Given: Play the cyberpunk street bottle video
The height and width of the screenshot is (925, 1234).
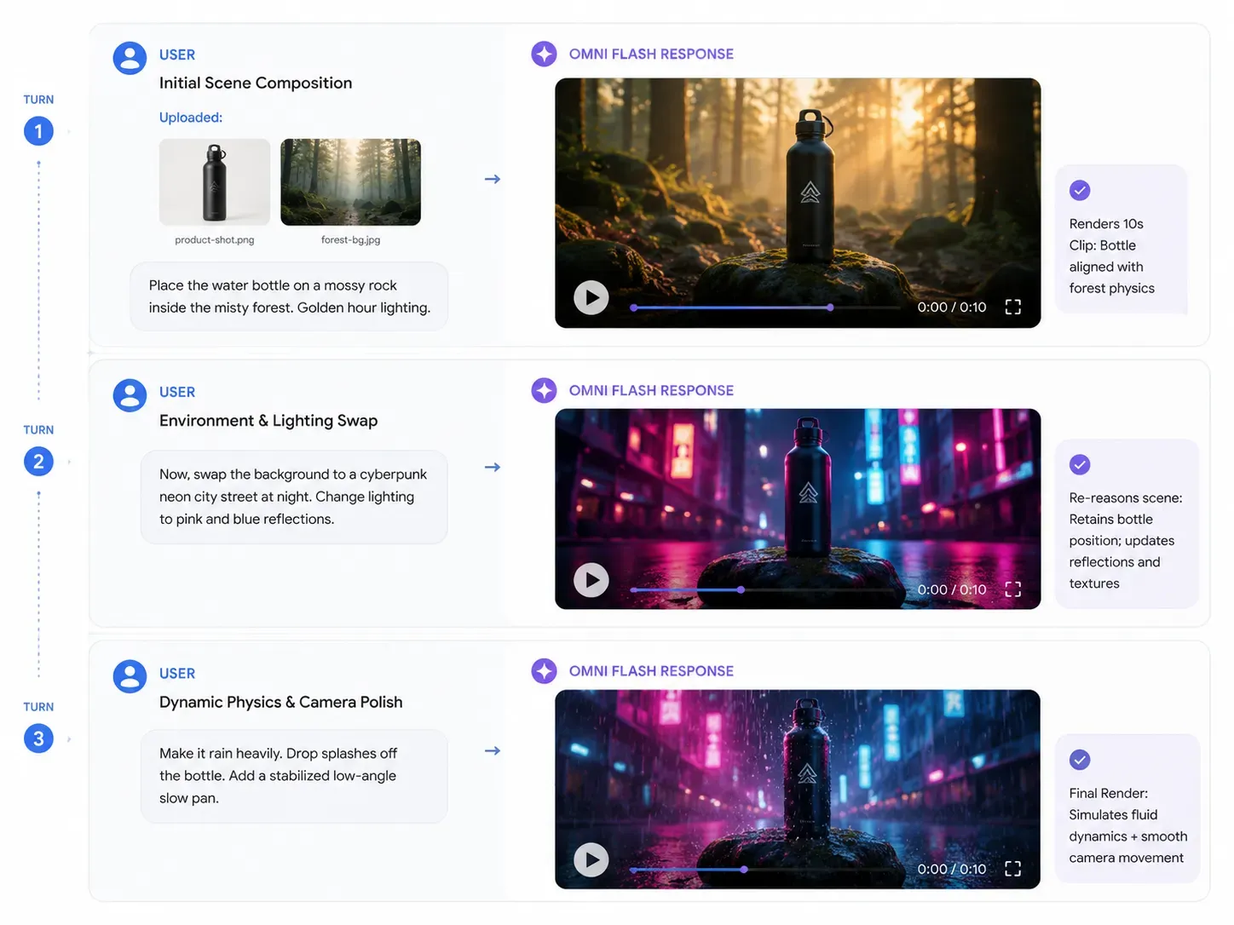Looking at the screenshot, I should 591,580.
